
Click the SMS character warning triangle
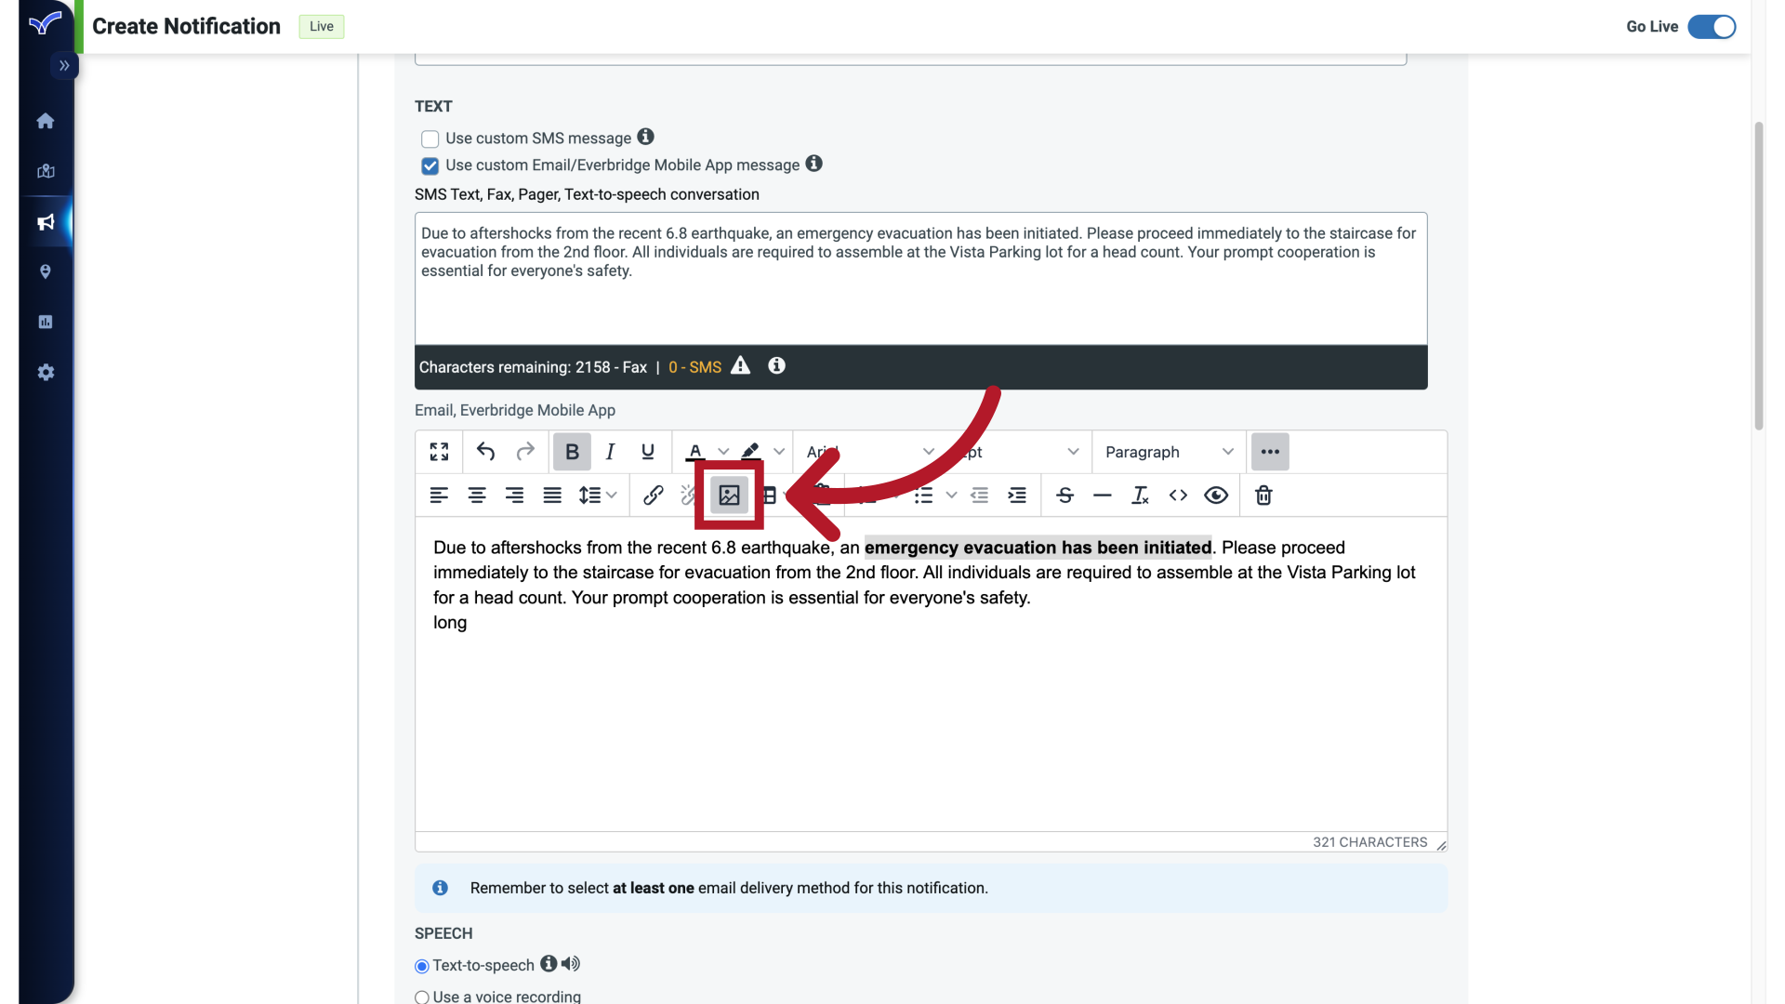pyautogui.click(x=740, y=365)
